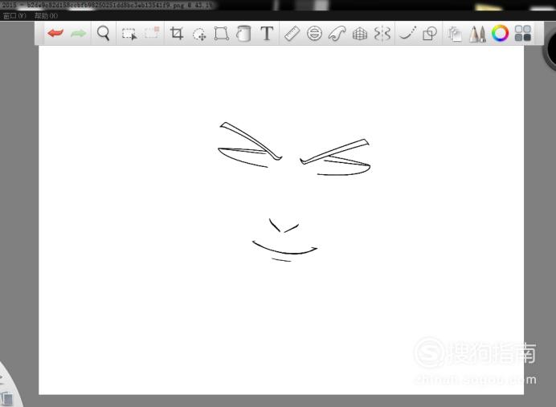Image resolution: width=556 pixels, height=407 pixels.
Task: Select the Draw Style shapes tool
Action: tap(429, 34)
